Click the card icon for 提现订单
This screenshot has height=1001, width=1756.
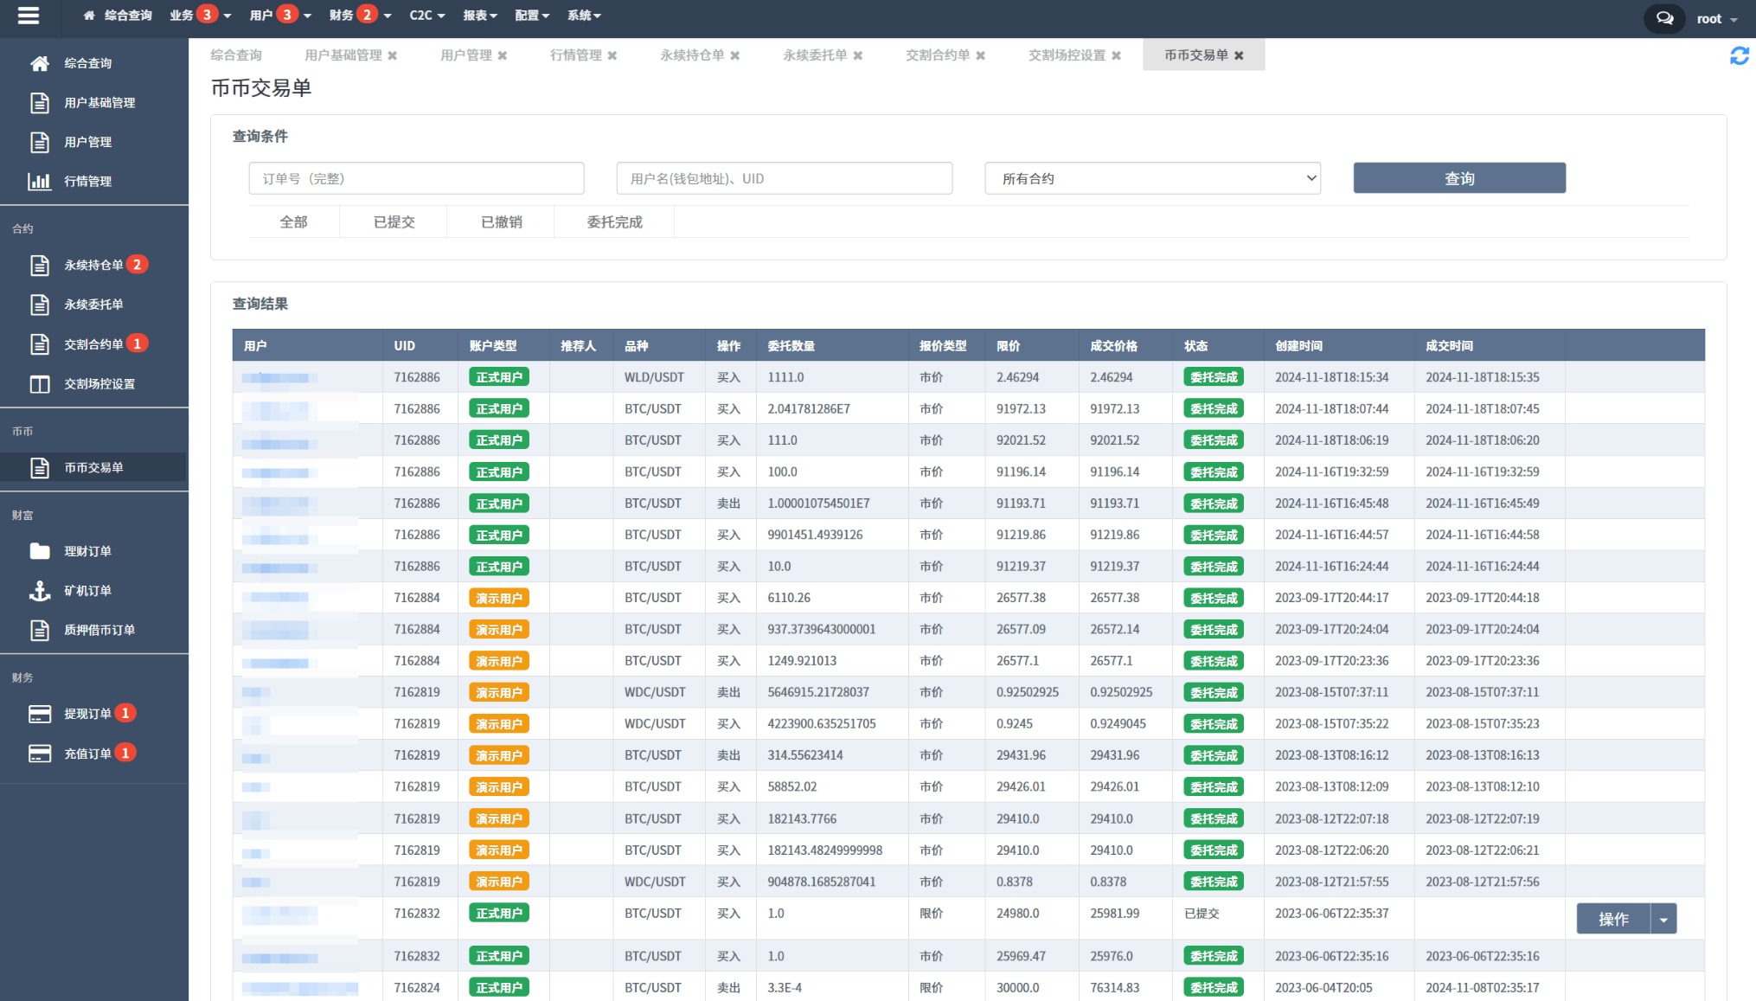[x=40, y=714]
